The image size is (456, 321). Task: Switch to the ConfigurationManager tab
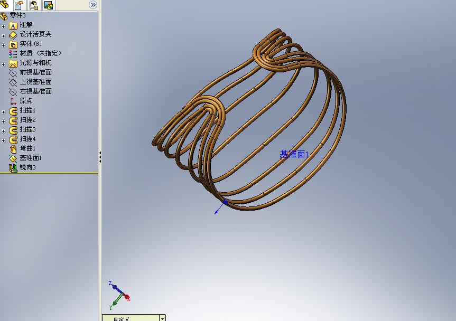[x=34, y=5]
